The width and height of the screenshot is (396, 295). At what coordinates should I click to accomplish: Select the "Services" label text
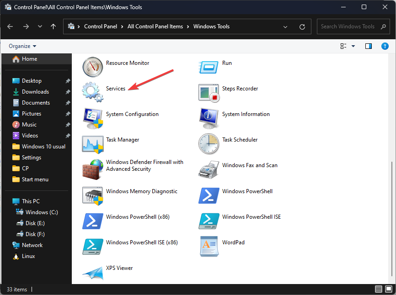click(x=116, y=89)
